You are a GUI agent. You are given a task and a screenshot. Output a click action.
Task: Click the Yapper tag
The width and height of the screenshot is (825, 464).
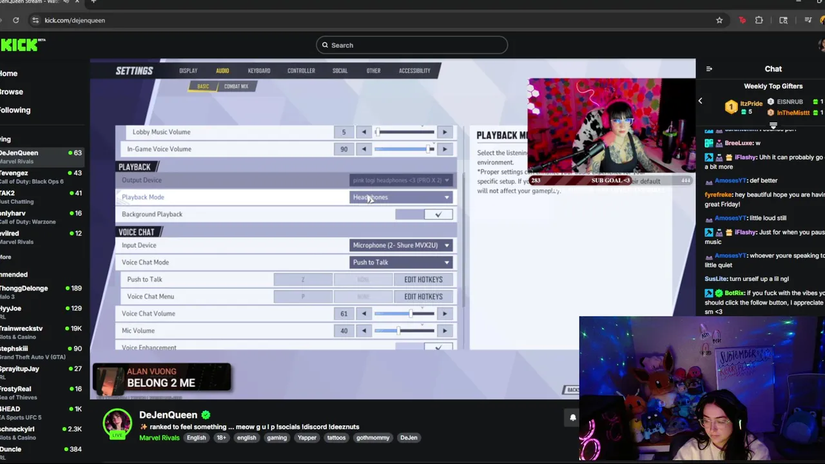(x=307, y=438)
